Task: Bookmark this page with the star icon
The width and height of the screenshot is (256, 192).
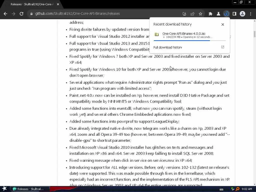Action: (200, 14)
